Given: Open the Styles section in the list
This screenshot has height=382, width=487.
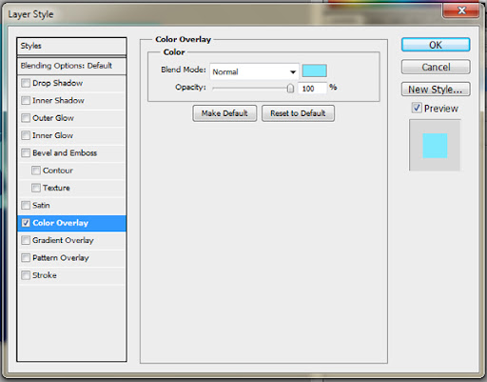Looking at the screenshot, I should [72, 46].
